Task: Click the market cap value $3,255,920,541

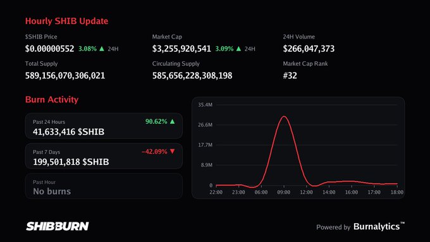Action: pyautogui.click(x=181, y=49)
